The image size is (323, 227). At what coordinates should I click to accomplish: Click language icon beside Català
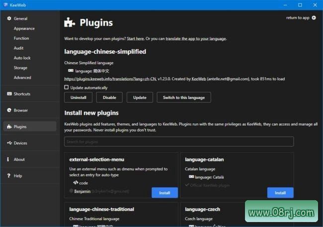tap(191, 177)
